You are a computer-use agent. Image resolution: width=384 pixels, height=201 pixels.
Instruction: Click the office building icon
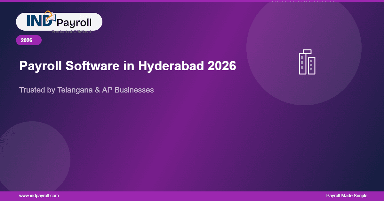[307, 62]
